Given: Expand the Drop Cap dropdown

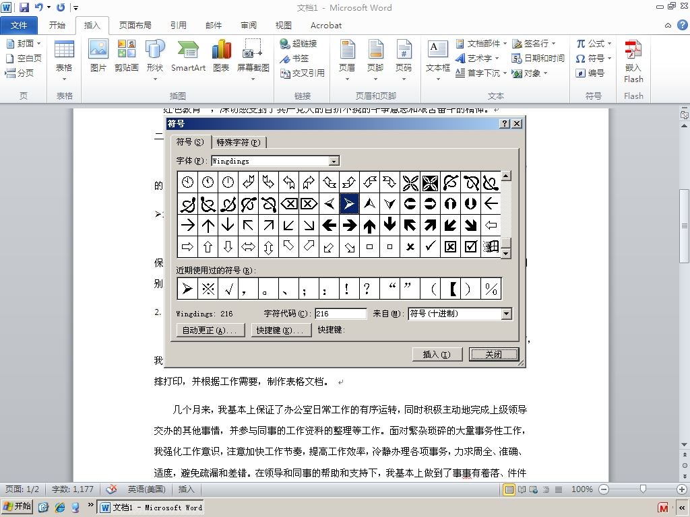Looking at the screenshot, I should pos(504,73).
